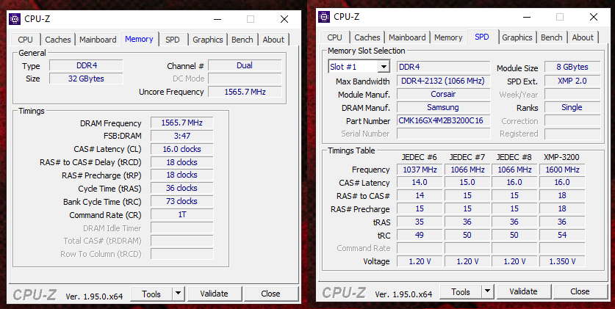Click DRAM Frequency 1565.7 MHz value

tap(182, 123)
